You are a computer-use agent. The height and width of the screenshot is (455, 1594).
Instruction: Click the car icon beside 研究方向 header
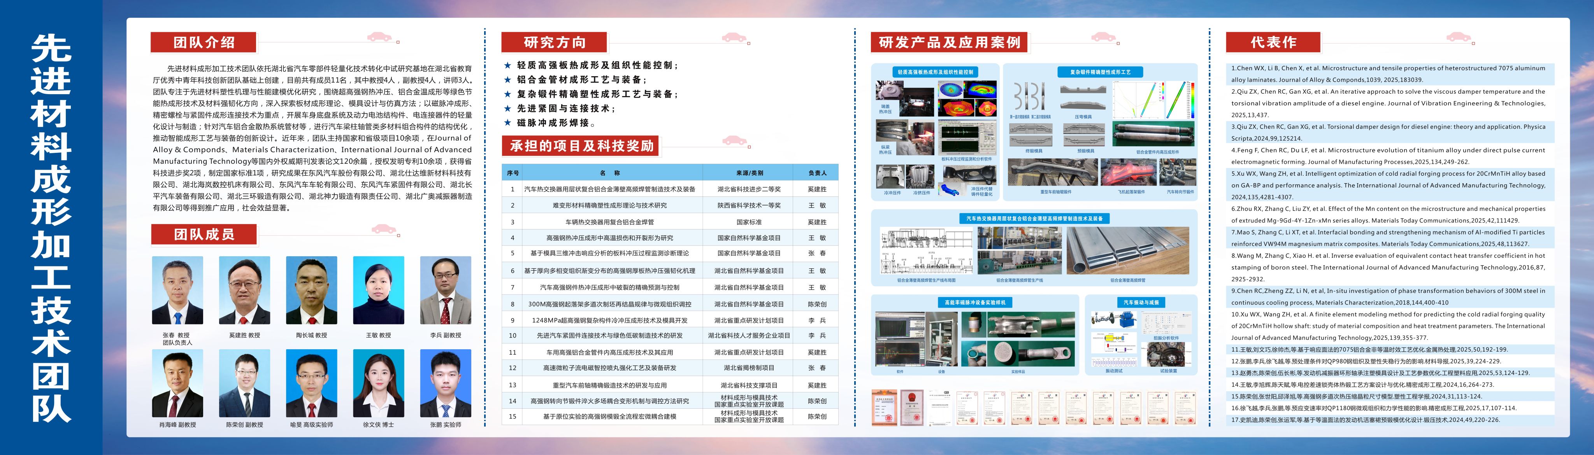pos(734,37)
